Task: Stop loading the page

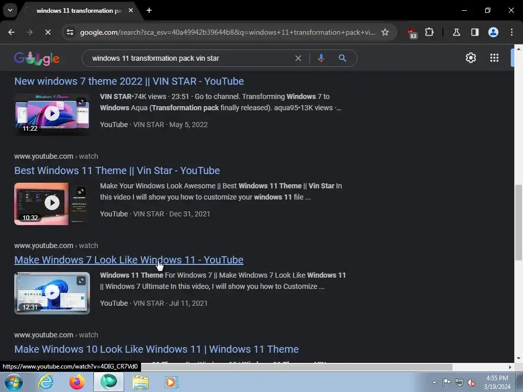Action: [47, 32]
